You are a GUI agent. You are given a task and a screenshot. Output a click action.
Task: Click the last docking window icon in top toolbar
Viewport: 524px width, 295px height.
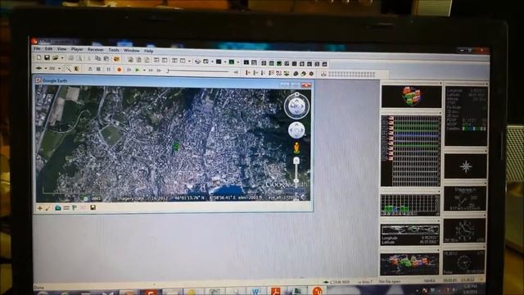pos(324,64)
